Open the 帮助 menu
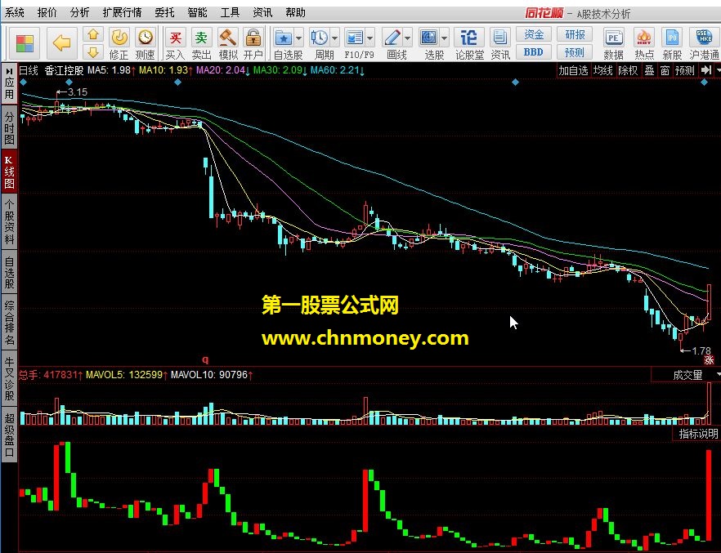The width and height of the screenshot is (721, 553). (295, 12)
